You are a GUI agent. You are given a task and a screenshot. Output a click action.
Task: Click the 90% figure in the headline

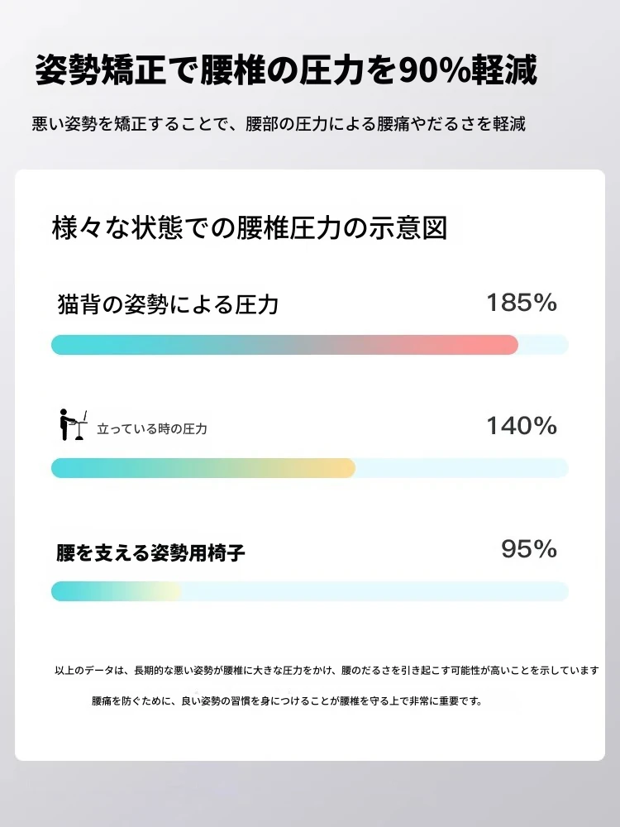tap(433, 72)
